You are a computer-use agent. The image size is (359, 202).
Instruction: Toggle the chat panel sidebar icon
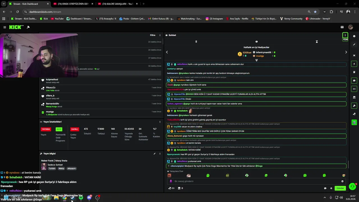pos(354,81)
